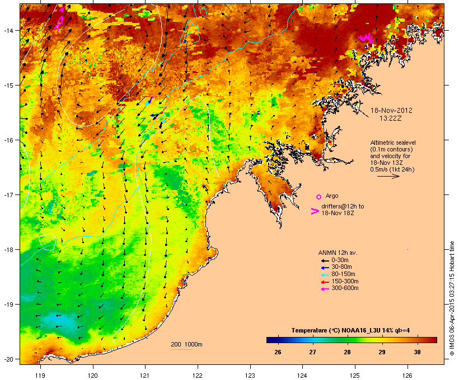The height and width of the screenshot is (380, 459).
Task: Click the colorbar tick label 27
Action: click(x=312, y=352)
